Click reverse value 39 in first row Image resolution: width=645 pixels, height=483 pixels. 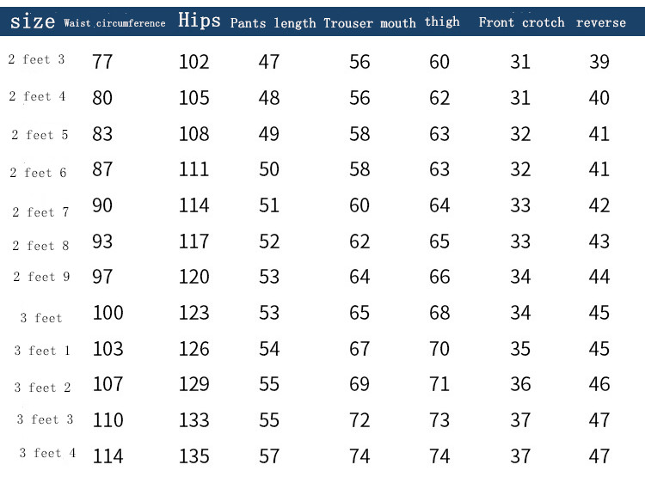click(x=599, y=62)
